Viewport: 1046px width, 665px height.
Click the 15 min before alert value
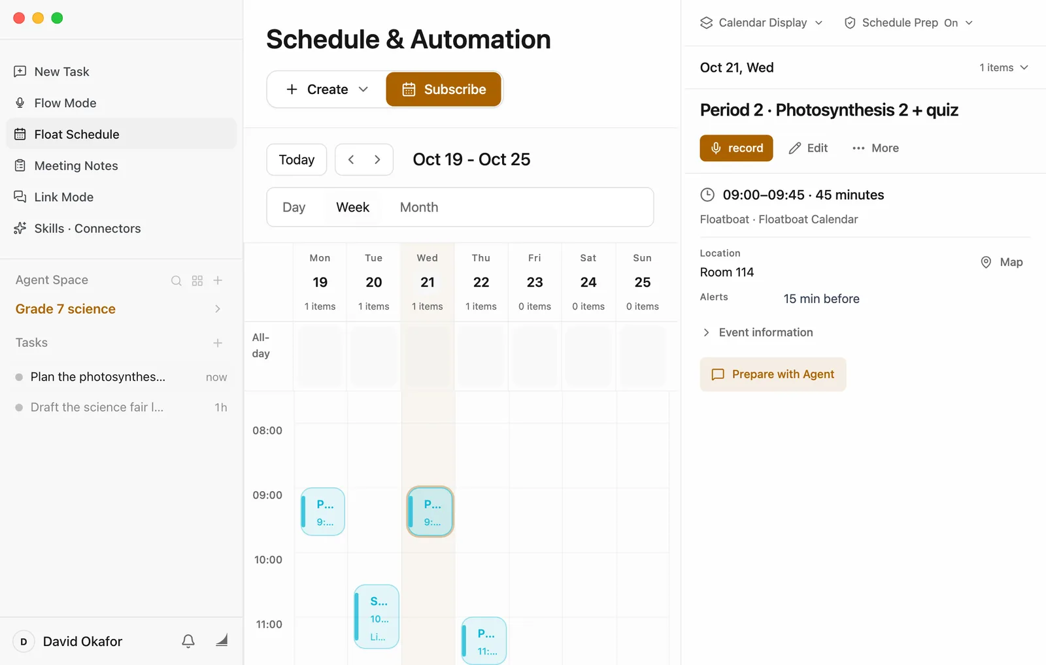pyautogui.click(x=822, y=299)
